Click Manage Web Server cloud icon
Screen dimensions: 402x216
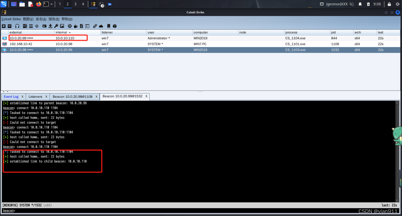(101, 26)
